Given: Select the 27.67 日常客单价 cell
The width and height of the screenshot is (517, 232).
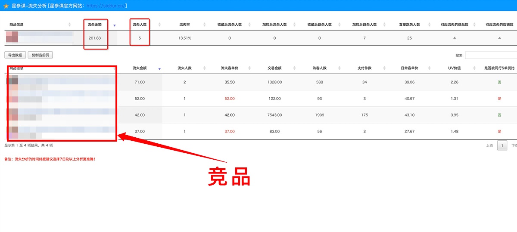Looking at the screenshot, I should (409, 131).
